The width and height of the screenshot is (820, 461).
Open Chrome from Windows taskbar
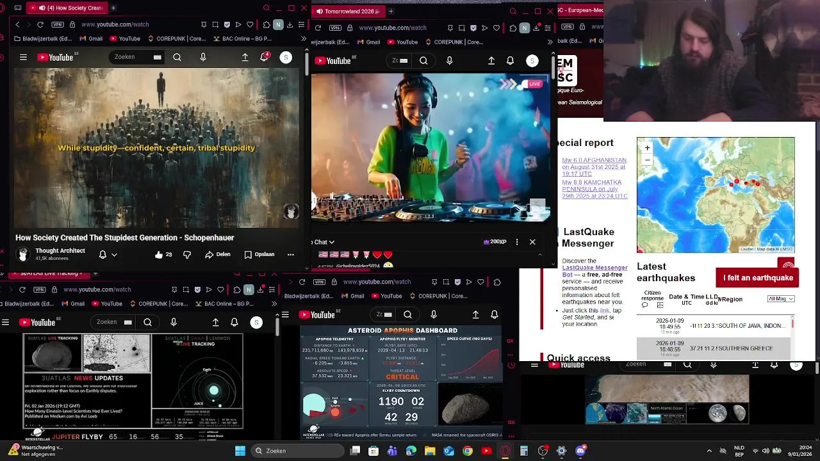pos(468,451)
